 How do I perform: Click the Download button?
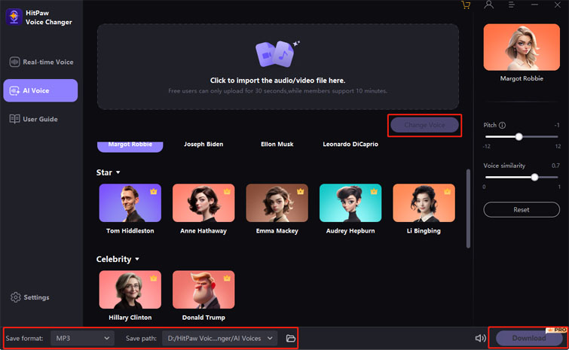529,338
